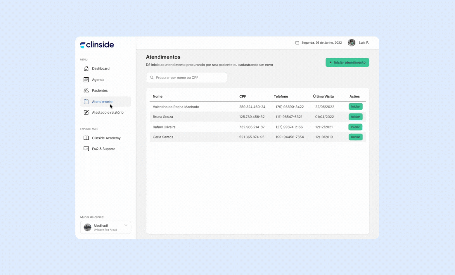Click the magnifier icon in the search bar
The height and width of the screenshot is (275, 455).
(x=152, y=78)
